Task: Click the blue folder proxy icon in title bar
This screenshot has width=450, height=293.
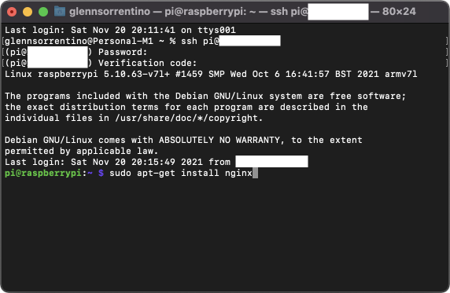Action: tap(60, 12)
